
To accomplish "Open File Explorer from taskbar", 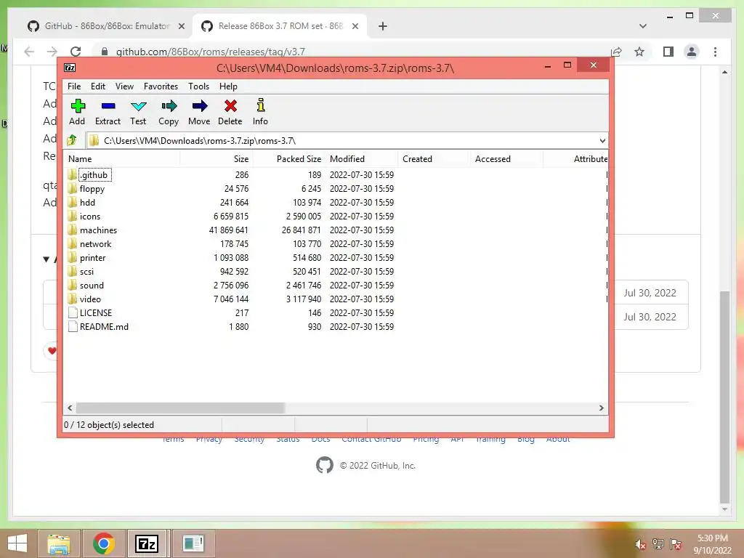I will click(x=58, y=543).
